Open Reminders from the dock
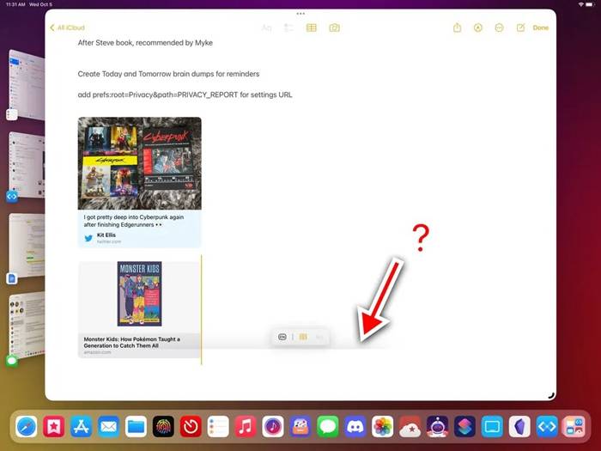Image resolution: width=601 pixels, height=451 pixels. (218, 426)
